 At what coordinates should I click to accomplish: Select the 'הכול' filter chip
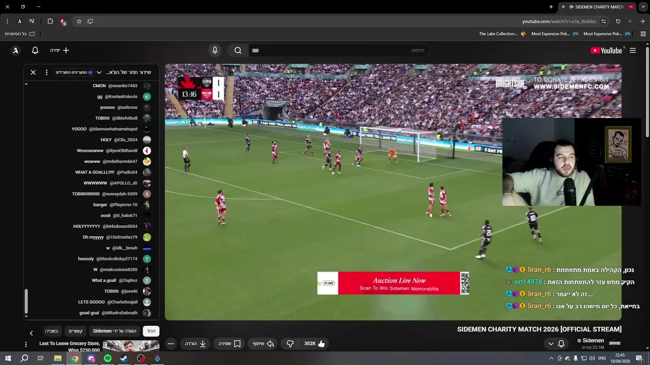coord(151,331)
